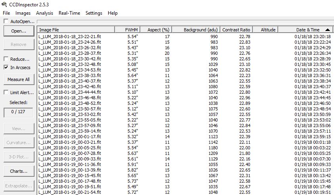The height and width of the screenshot is (195, 334).
Task: Open the Settings menu
Action: pyautogui.click(x=94, y=13)
